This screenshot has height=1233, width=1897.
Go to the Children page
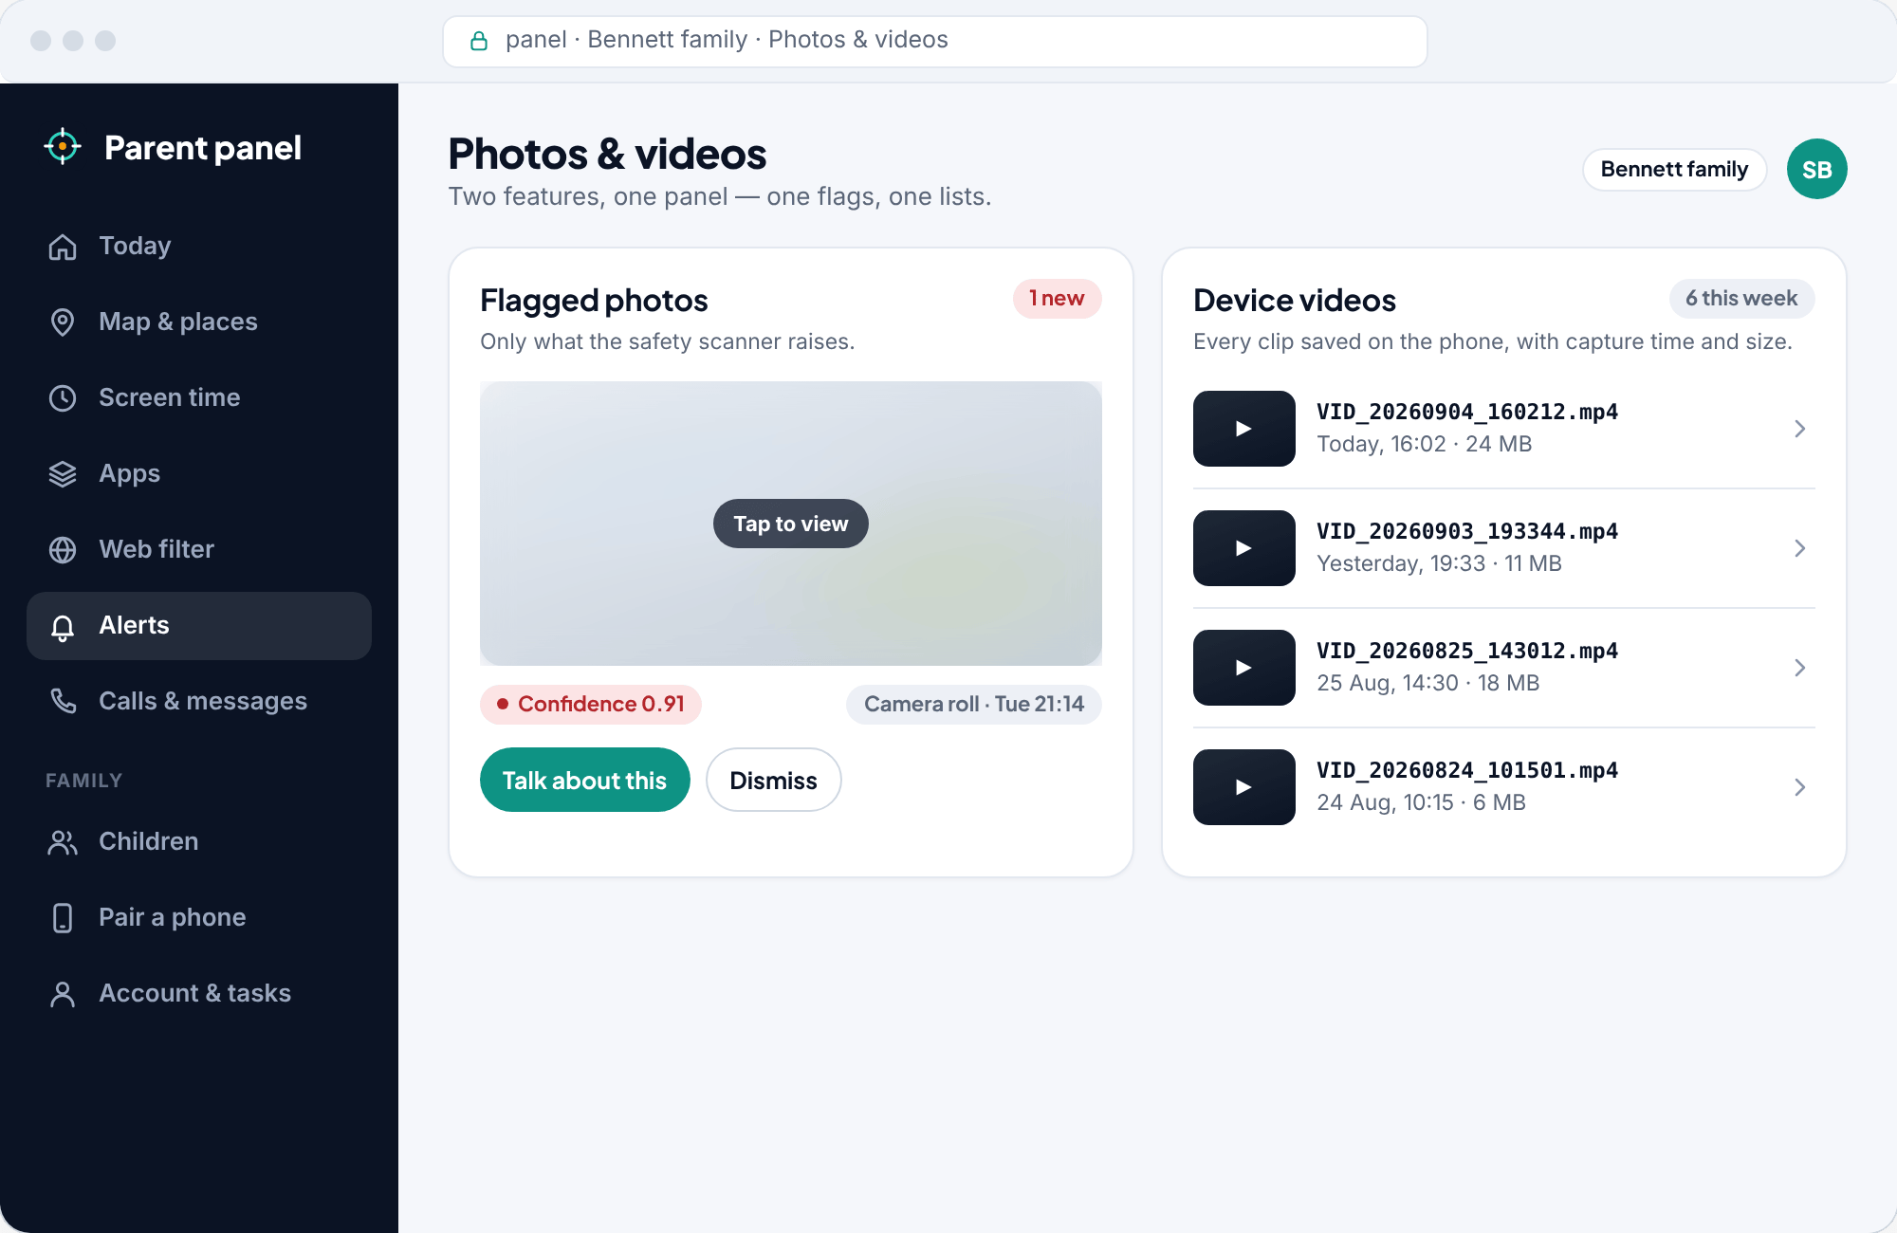199,842
